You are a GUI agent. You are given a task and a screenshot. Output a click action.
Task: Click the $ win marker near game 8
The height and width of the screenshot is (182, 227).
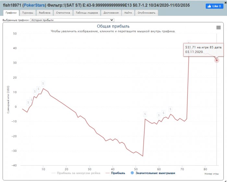click(38, 89)
